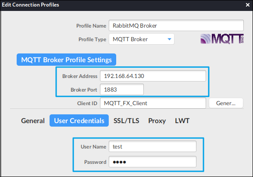Click the Broker Port label
Image resolution: width=253 pixels, height=177 pixels.
84,90
